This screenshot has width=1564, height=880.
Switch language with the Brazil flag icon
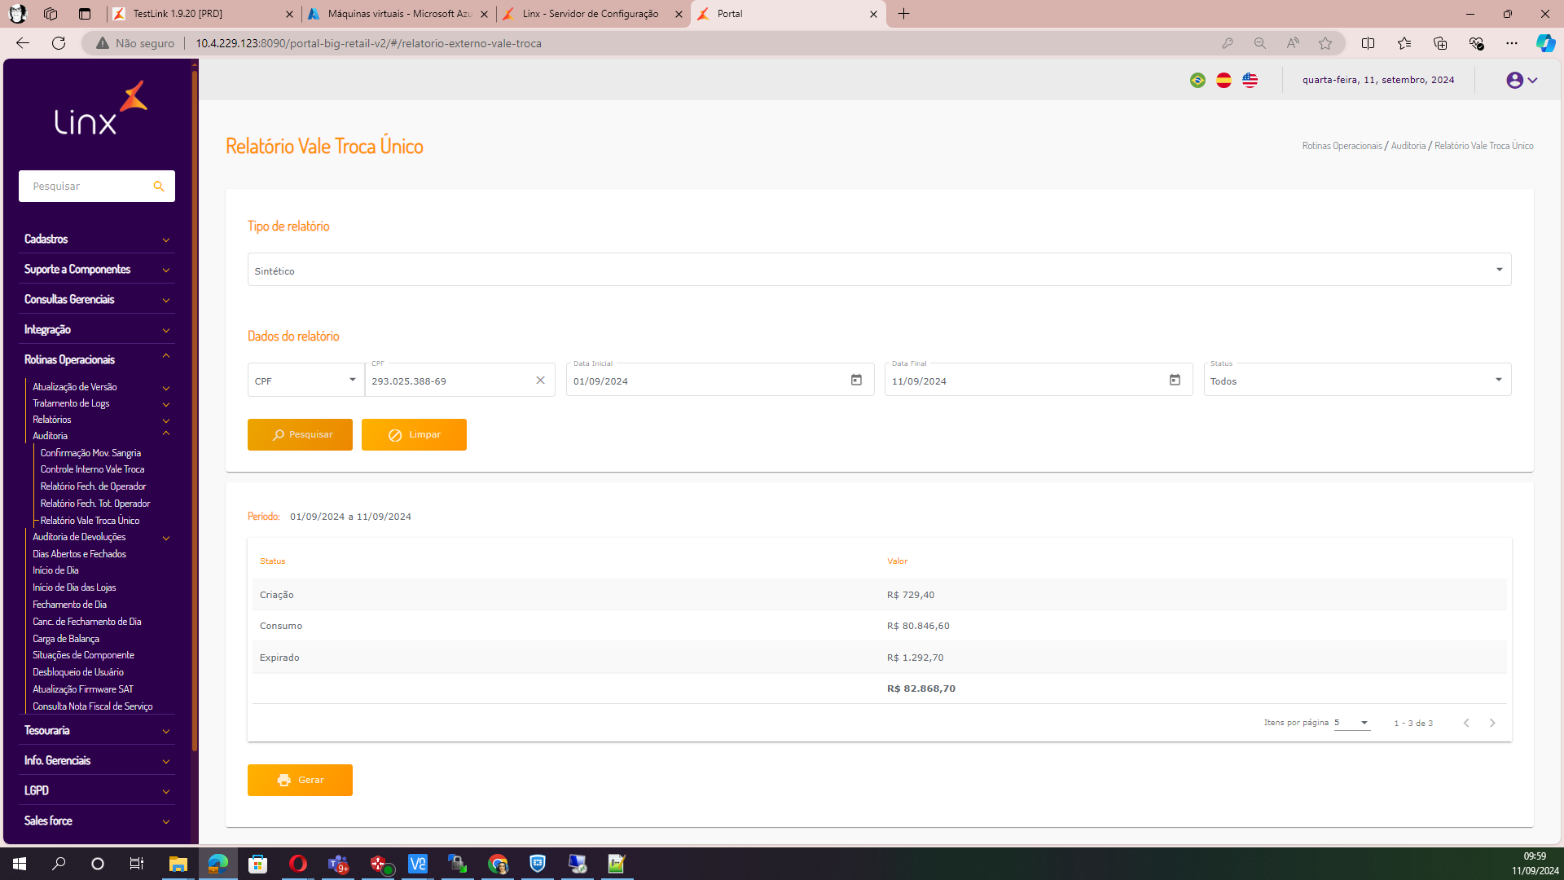point(1197,80)
